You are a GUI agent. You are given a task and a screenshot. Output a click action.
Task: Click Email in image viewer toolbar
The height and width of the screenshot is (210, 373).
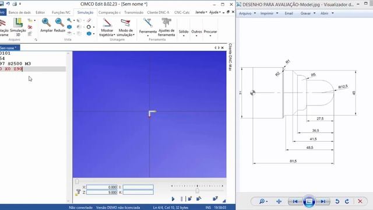pos(289,13)
